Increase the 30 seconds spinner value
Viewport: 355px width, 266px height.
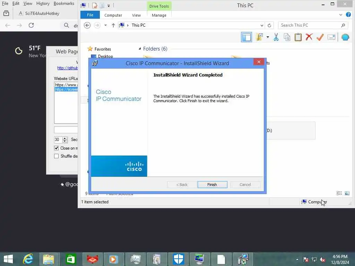click(x=65, y=138)
